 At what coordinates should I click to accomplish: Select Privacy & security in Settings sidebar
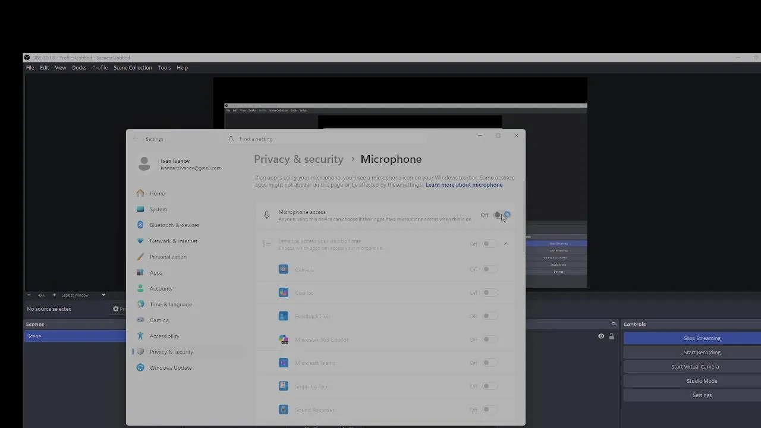point(187,352)
